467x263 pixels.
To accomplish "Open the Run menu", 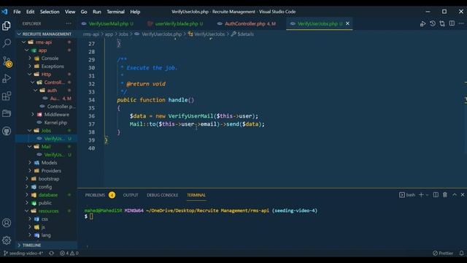I will 97,12.
